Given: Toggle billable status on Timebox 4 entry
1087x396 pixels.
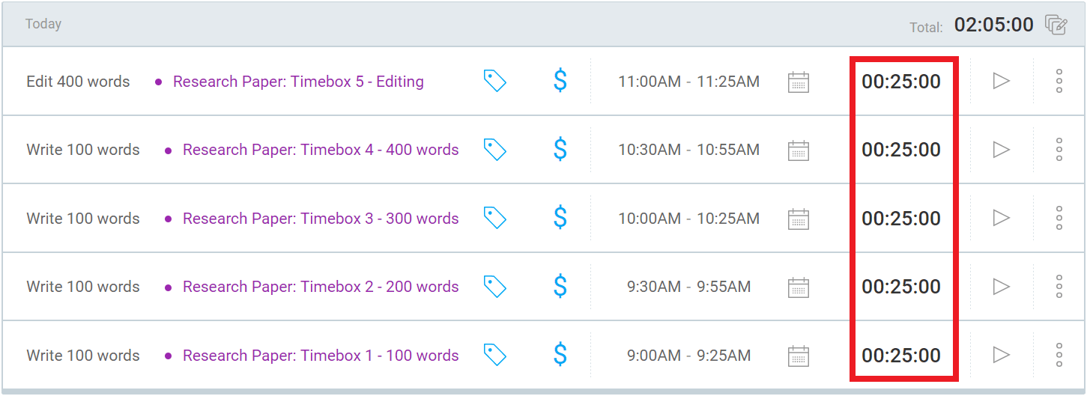Looking at the screenshot, I should click(560, 150).
